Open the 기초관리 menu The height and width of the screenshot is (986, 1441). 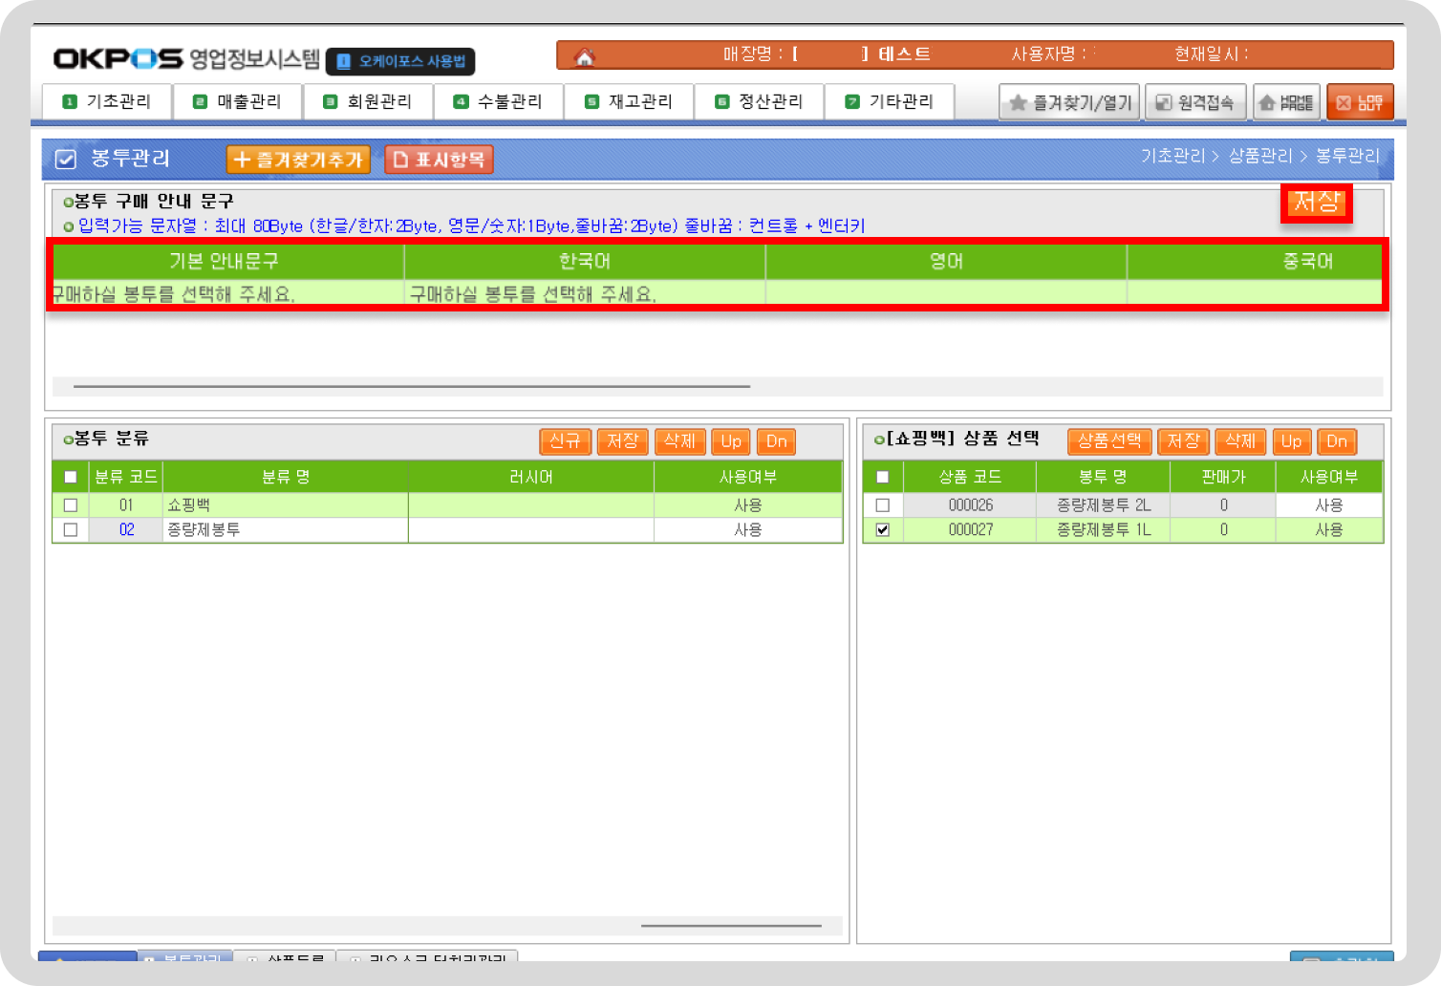point(107,101)
